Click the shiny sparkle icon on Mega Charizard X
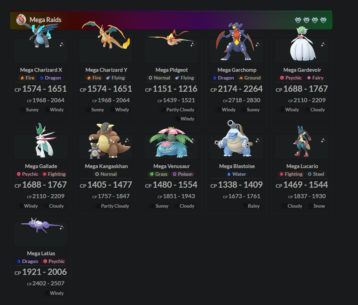358x305 pixels. coord(62,45)
